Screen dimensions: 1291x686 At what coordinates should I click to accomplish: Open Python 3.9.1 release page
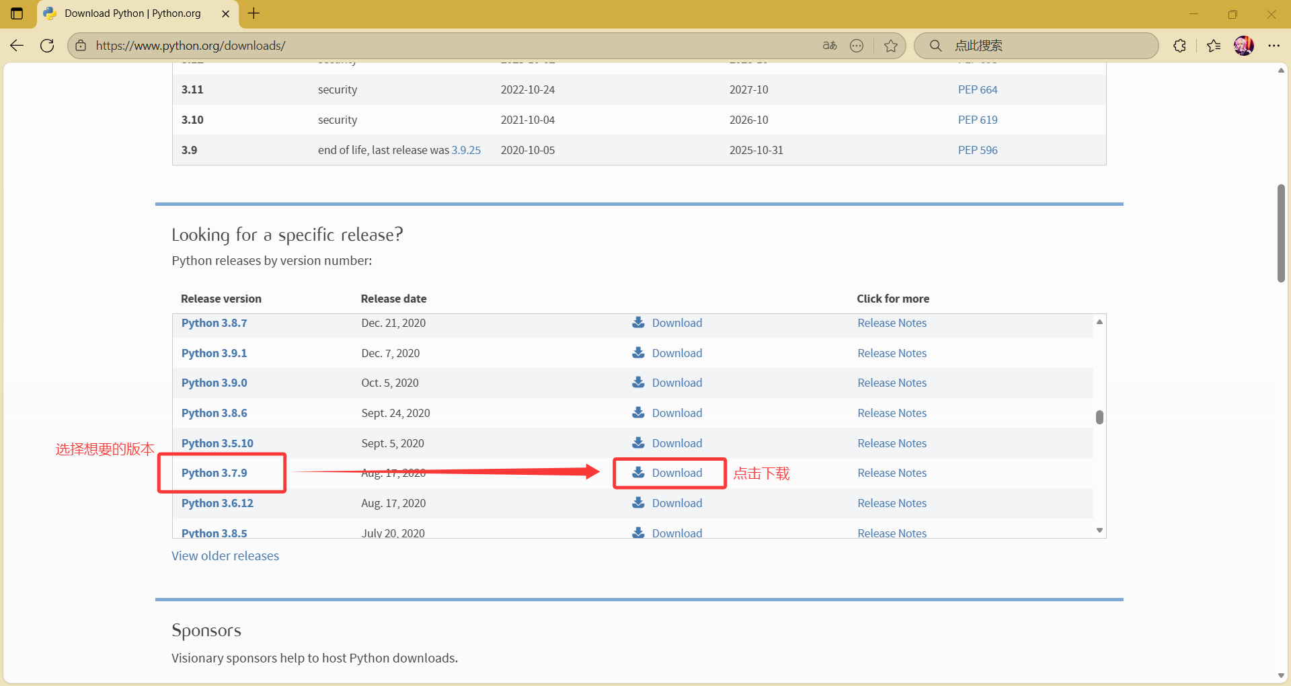coord(214,353)
